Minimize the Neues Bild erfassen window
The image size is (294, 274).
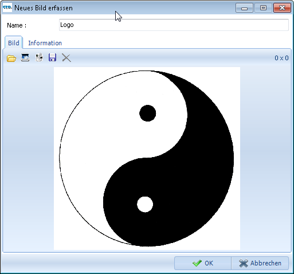(244, 8)
